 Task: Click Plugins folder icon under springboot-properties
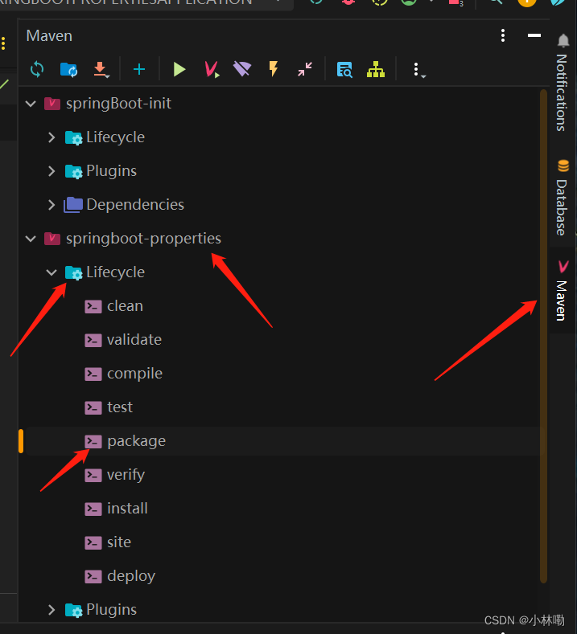[74, 610]
